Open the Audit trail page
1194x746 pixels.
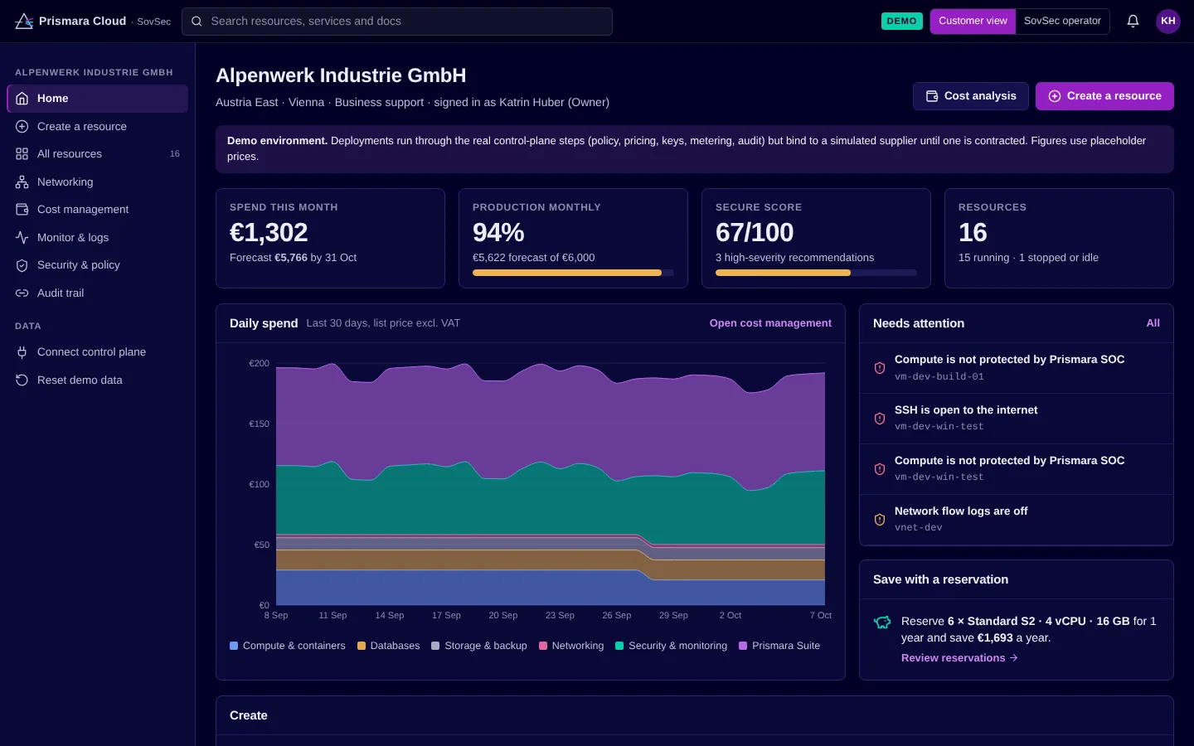click(x=98, y=293)
